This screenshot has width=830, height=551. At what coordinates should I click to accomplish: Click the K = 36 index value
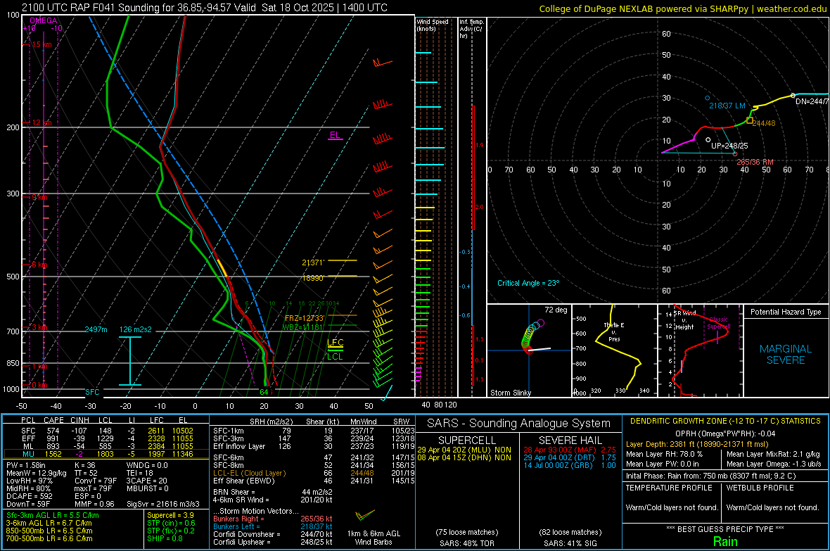pos(84,465)
